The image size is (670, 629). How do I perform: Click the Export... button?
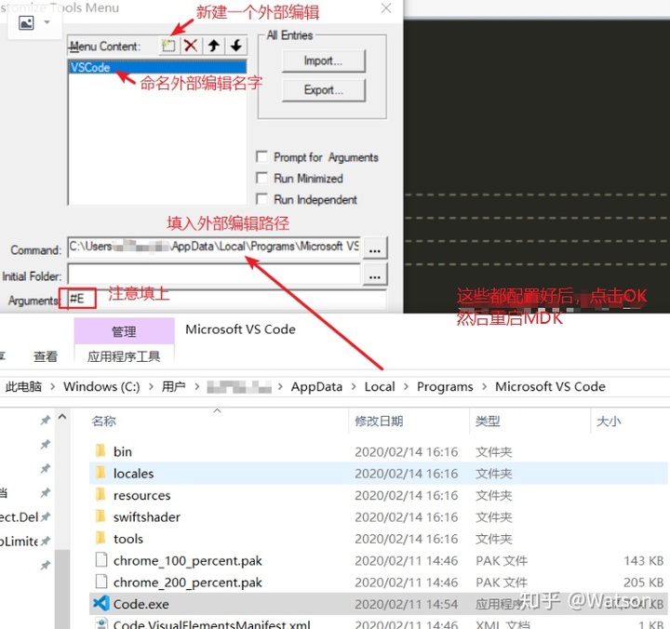pyautogui.click(x=324, y=90)
